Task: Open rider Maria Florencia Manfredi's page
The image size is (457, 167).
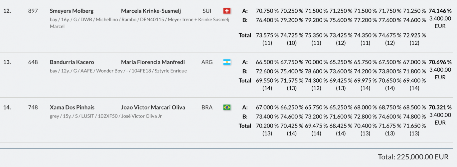Action: pyautogui.click(x=153, y=62)
